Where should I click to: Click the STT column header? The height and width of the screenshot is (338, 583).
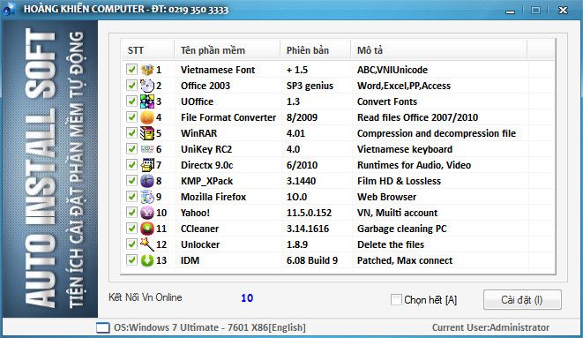148,50
